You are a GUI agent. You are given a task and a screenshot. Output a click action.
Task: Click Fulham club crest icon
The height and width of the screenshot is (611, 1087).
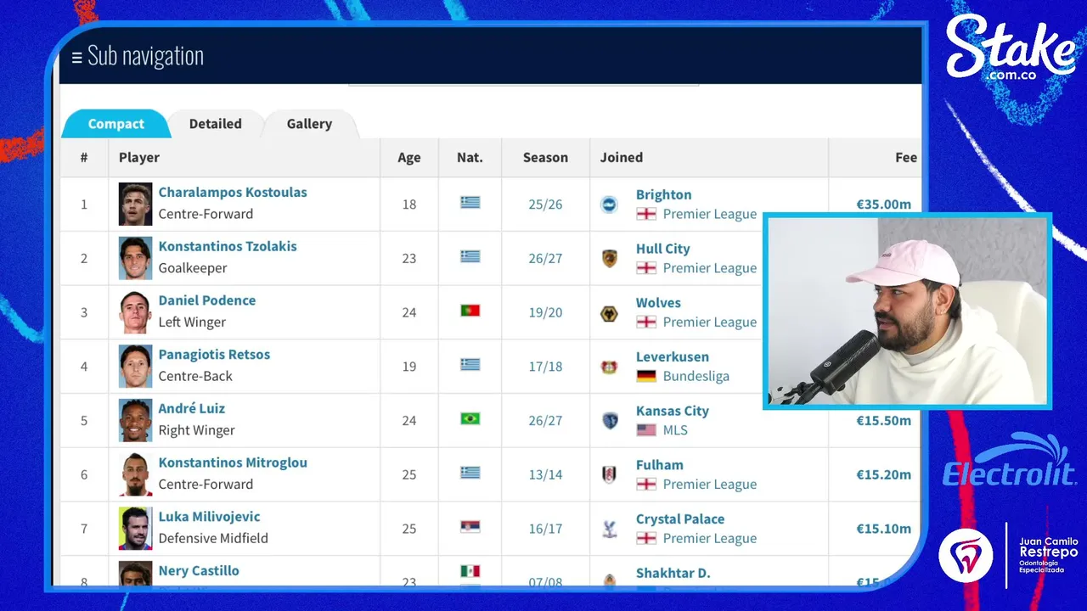tap(609, 474)
